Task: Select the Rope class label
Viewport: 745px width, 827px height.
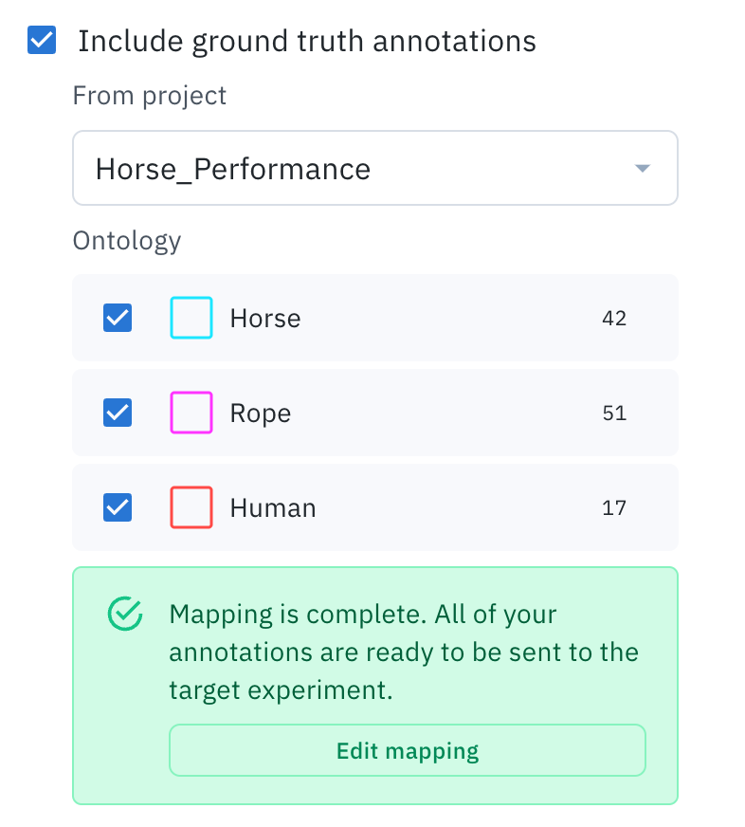Action: coord(261,413)
